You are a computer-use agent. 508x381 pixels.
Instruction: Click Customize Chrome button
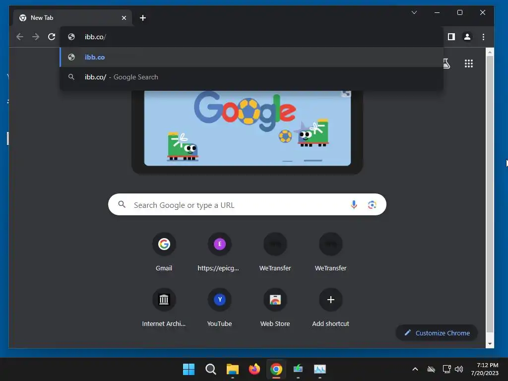click(x=437, y=333)
